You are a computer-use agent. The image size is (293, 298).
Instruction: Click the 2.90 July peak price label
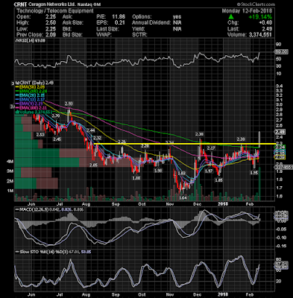pos(69,104)
